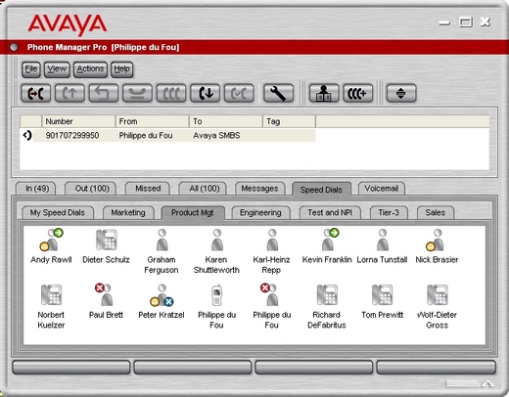Open the Tier-3 group tab
Screen dimensions: 509x397
pyautogui.click(x=389, y=212)
